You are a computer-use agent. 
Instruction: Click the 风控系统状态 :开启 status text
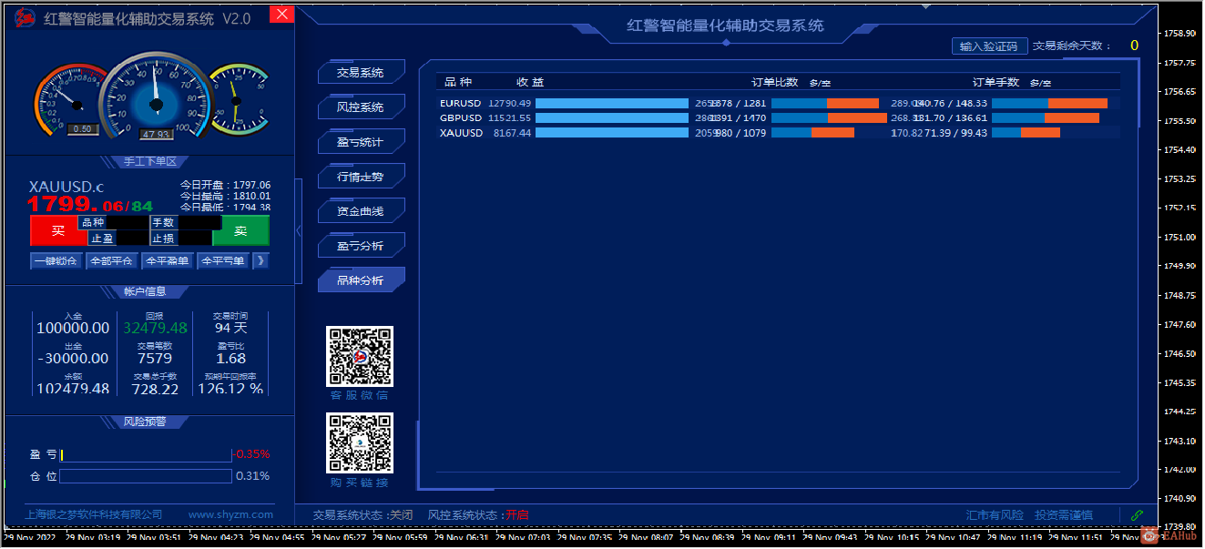click(x=478, y=515)
